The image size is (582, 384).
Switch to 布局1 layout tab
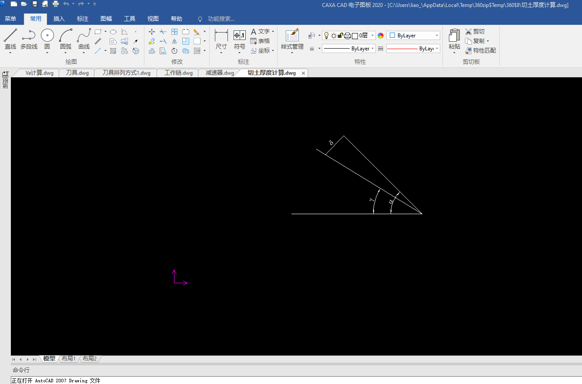[x=69, y=359]
